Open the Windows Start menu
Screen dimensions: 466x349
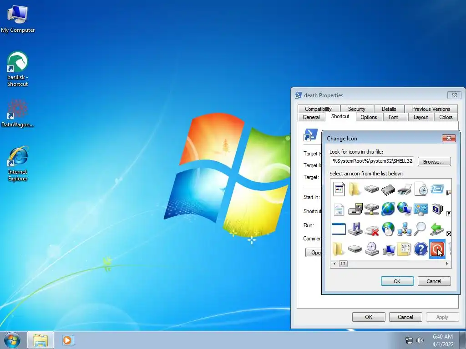click(x=12, y=340)
